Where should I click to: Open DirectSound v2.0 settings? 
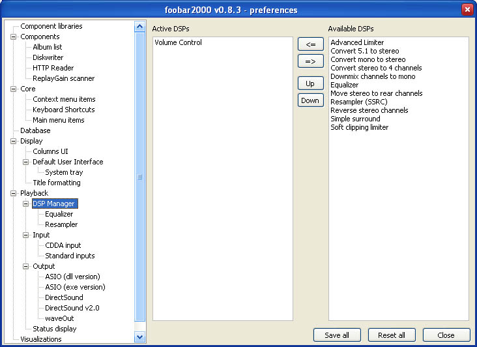(72, 308)
